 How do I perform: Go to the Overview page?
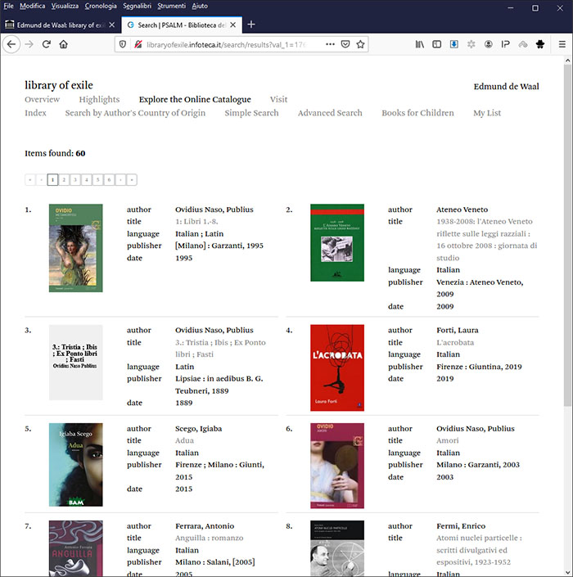pyautogui.click(x=42, y=99)
